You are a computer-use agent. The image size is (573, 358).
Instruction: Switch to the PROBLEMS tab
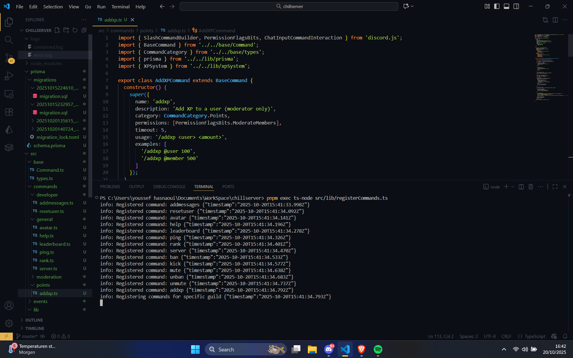click(110, 187)
